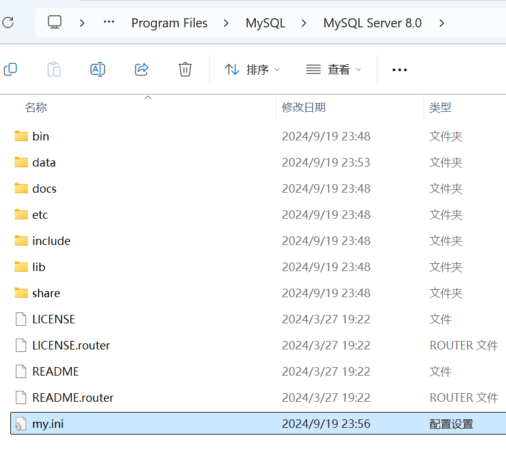Click the 配置设置 type of my.ini
Viewport: 506px width, 454px height.
coord(451,424)
